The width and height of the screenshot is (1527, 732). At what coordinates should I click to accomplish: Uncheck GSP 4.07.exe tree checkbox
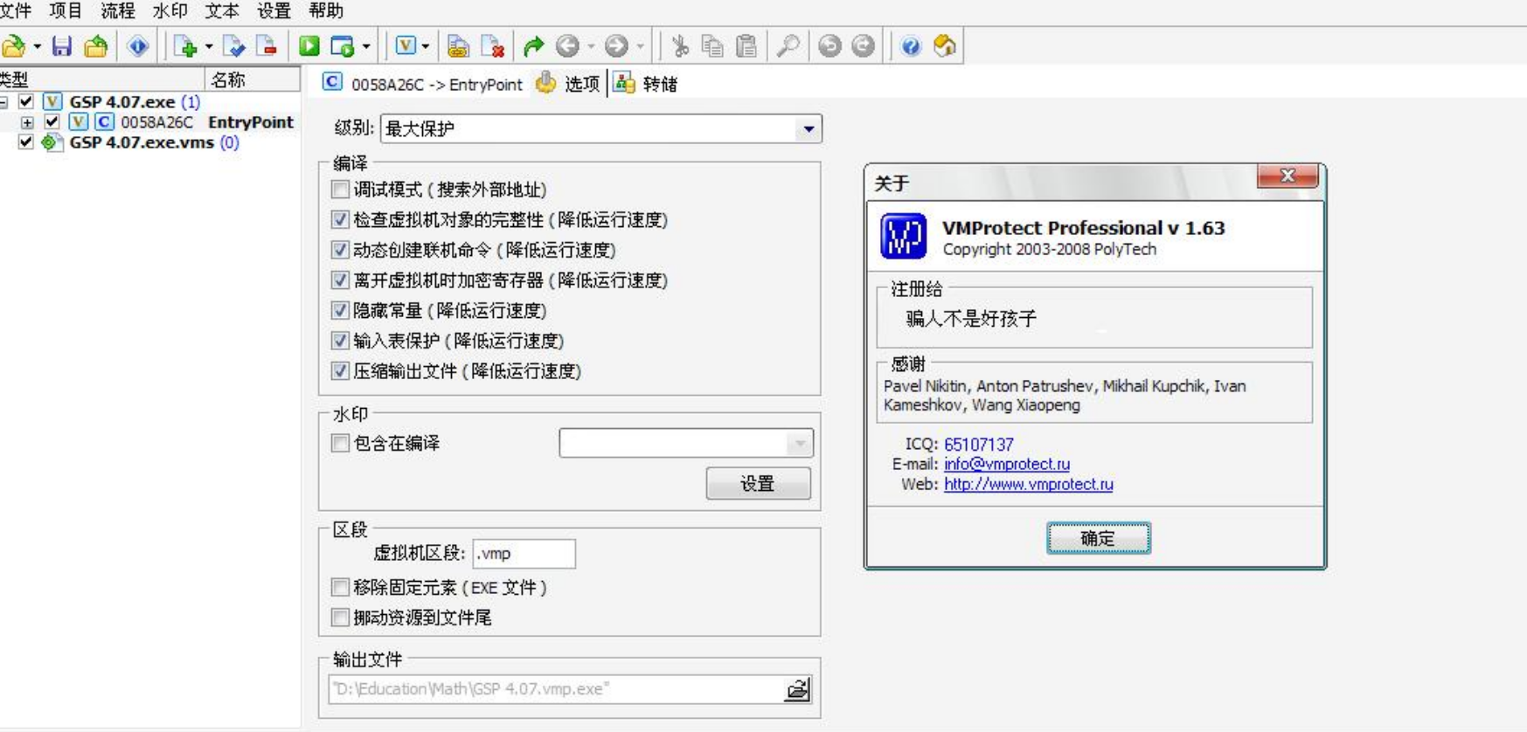coord(26,102)
